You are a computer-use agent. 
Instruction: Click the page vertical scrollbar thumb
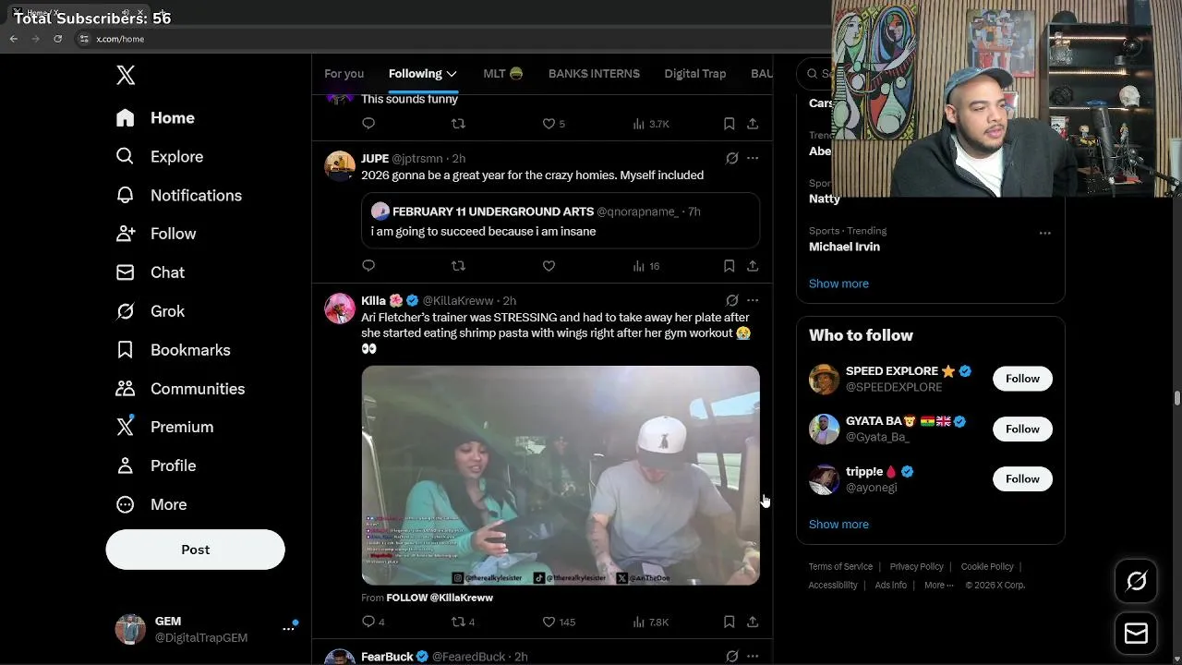[x=1176, y=398]
